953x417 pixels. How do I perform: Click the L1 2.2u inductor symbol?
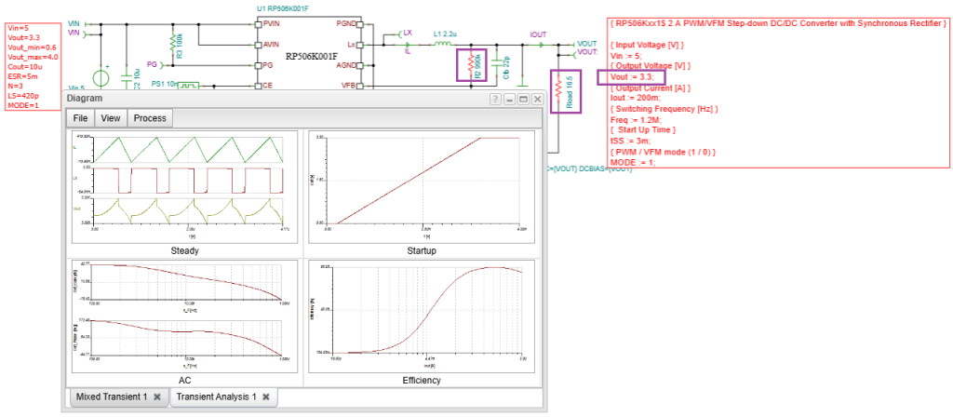(442, 44)
